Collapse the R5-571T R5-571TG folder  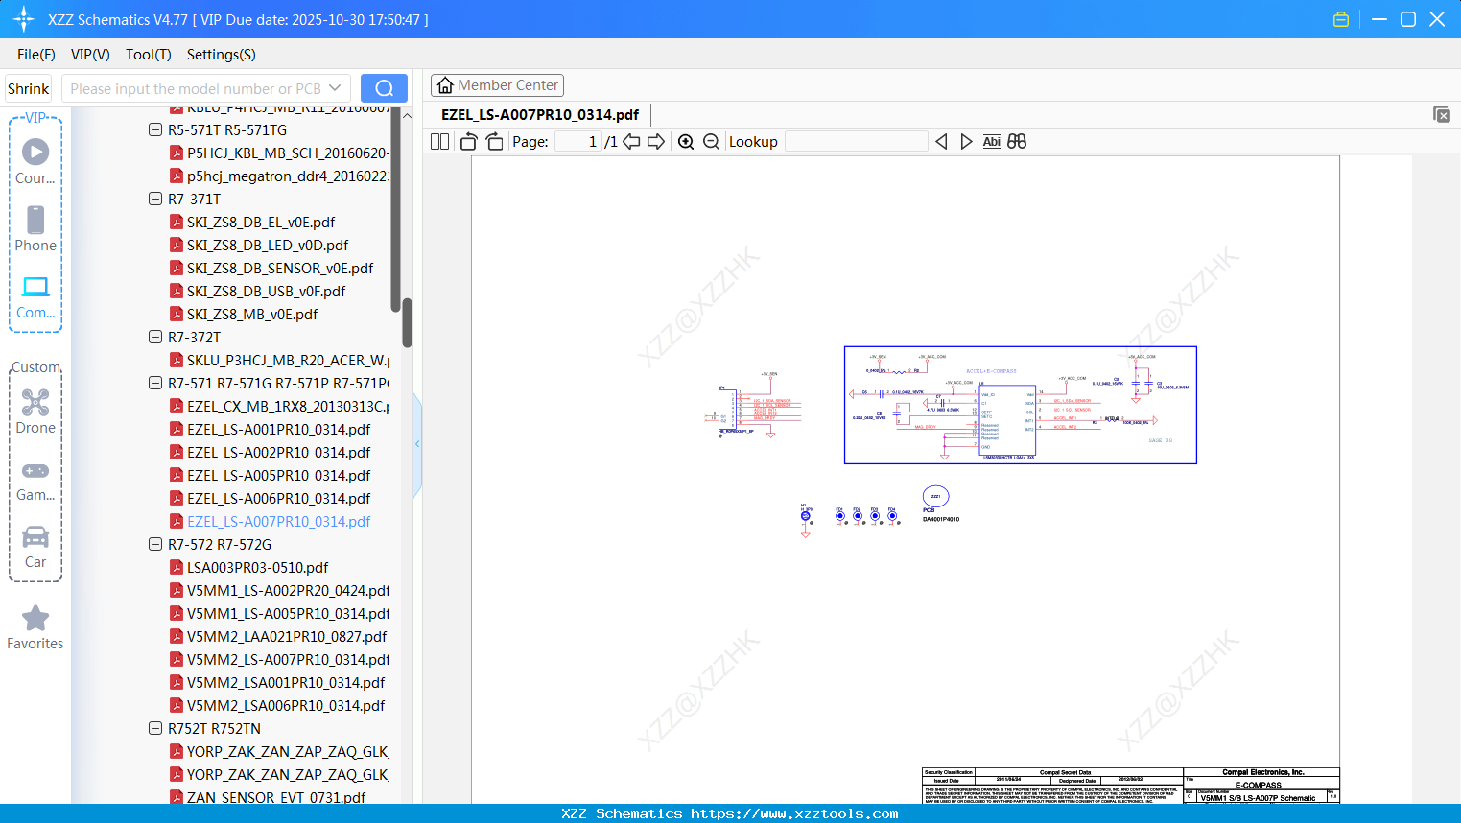[155, 129]
